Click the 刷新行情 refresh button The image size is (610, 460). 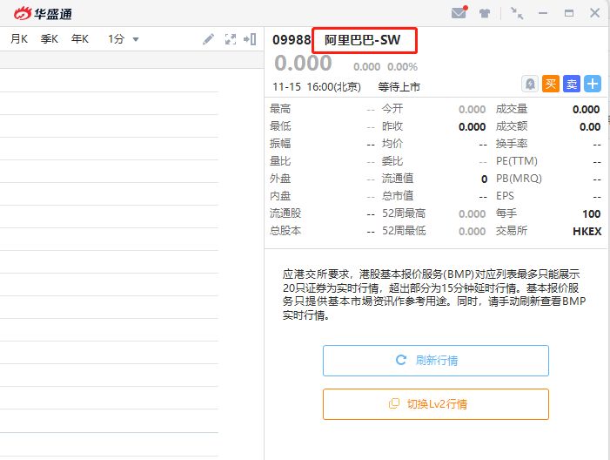click(x=436, y=361)
